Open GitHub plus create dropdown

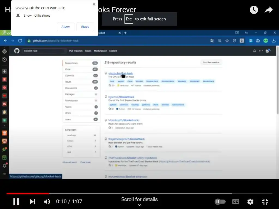[x=261, y=51]
